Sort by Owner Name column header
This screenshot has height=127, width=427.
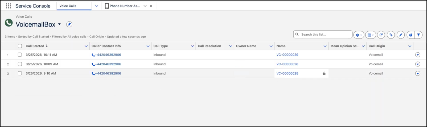[246, 46]
